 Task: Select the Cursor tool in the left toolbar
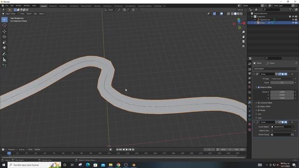coord(4,25)
